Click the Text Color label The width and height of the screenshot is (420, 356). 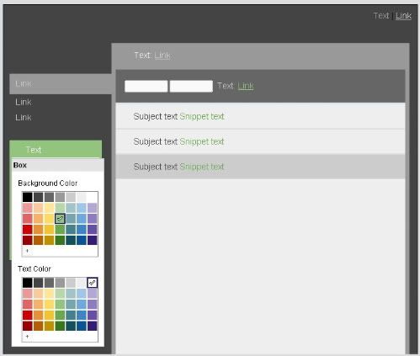(35, 268)
